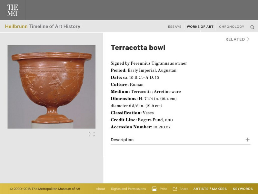
Task: Click The Met logo
Action: click(x=13, y=10)
